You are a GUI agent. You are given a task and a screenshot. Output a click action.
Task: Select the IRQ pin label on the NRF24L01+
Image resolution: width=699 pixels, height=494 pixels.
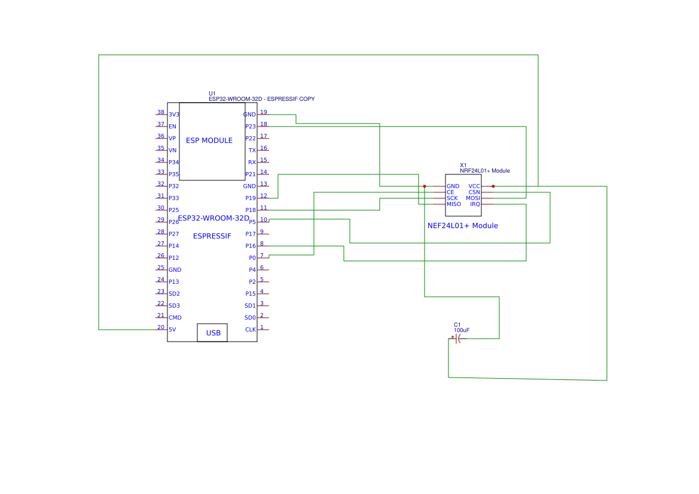(x=475, y=204)
